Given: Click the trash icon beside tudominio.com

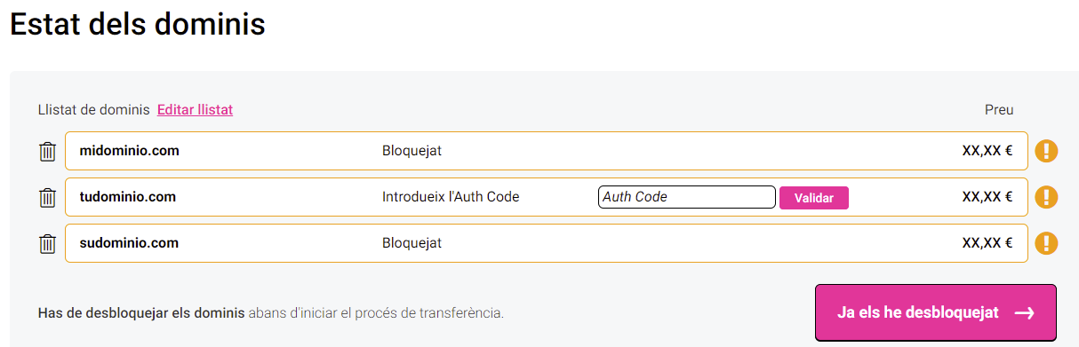Looking at the screenshot, I should coord(48,198).
